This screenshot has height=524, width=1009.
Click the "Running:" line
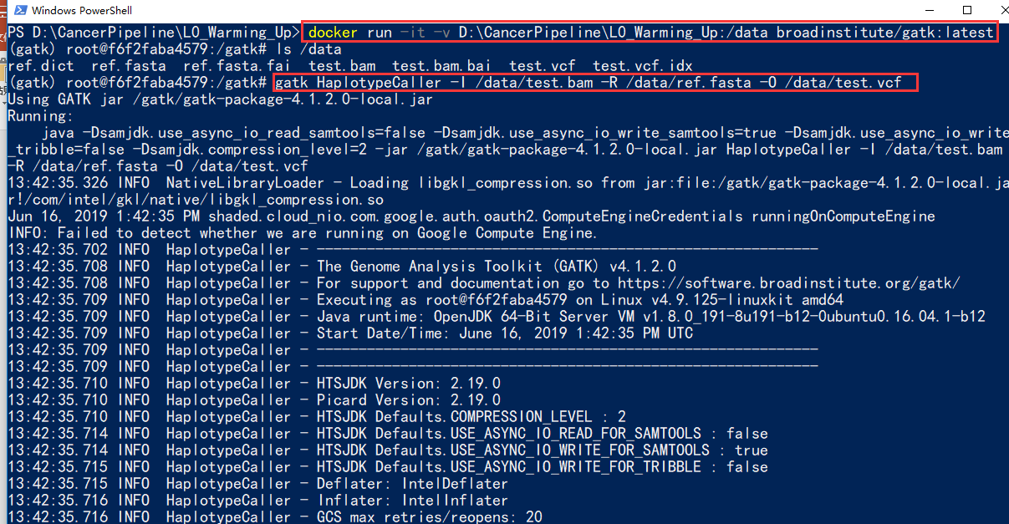41,116
